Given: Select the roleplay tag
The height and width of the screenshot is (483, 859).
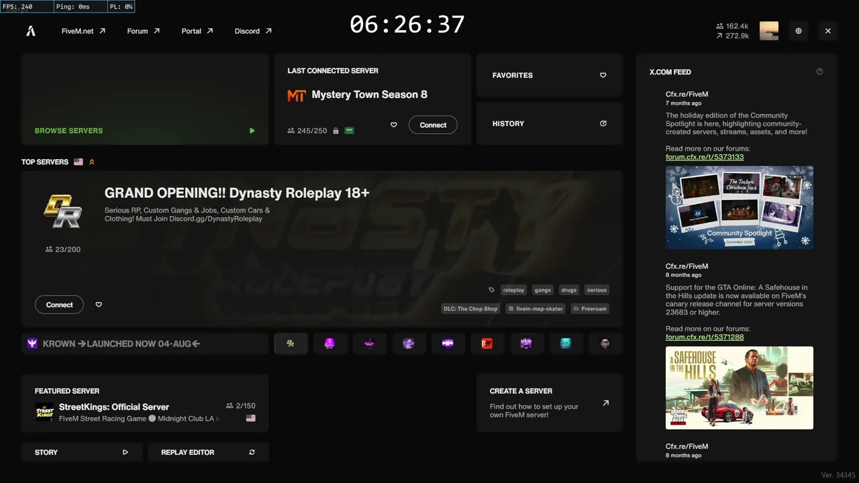Looking at the screenshot, I should (514, 290).
